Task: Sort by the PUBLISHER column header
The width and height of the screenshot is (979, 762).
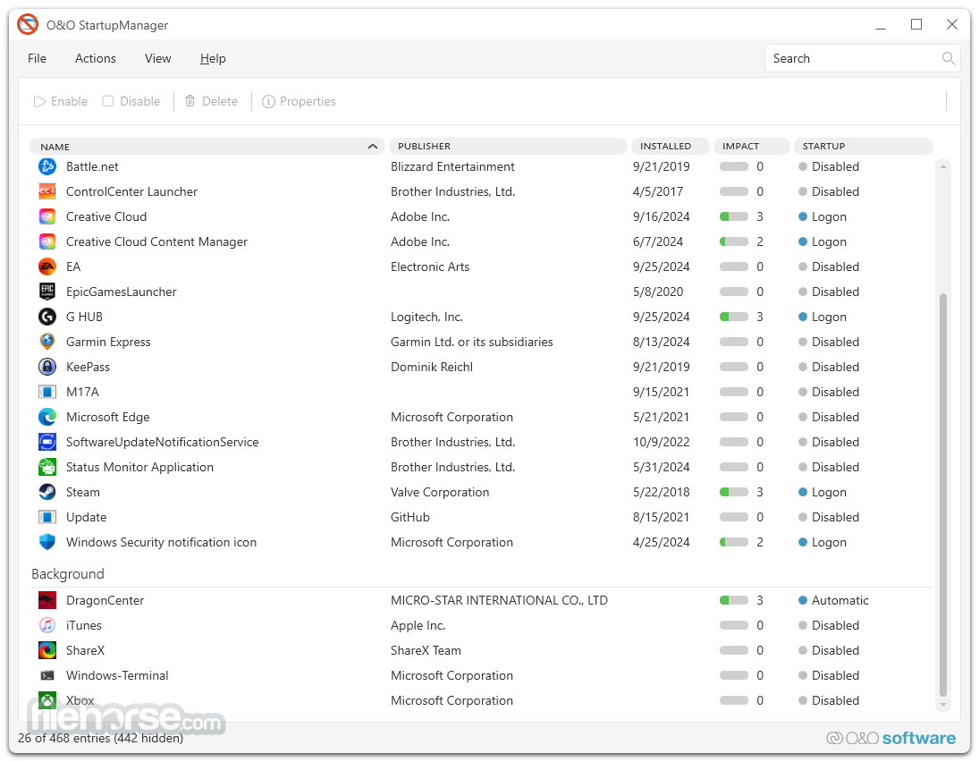Action: tap(508, 146)
